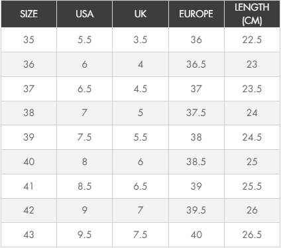Select size 41 row label
281x248 pixels.
28,186
